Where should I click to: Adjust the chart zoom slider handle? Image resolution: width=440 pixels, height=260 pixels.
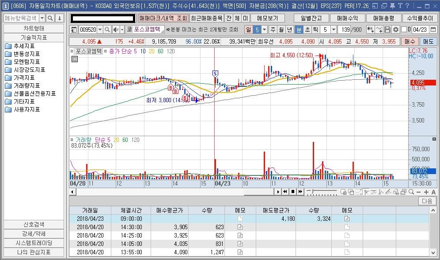[313, 191]
